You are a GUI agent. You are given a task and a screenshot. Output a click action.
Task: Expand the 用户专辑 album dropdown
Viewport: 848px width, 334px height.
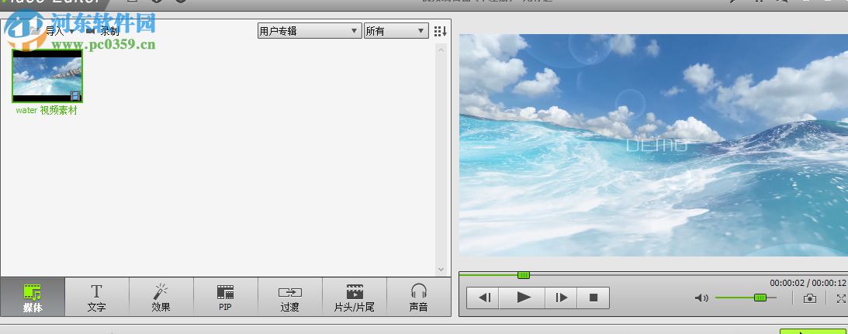click(310, 31)
